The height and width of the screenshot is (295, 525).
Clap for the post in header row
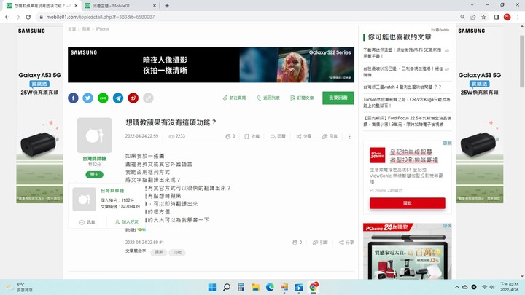pos(230,136)
